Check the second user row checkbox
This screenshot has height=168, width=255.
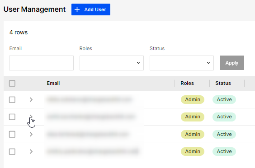[12, 117]
